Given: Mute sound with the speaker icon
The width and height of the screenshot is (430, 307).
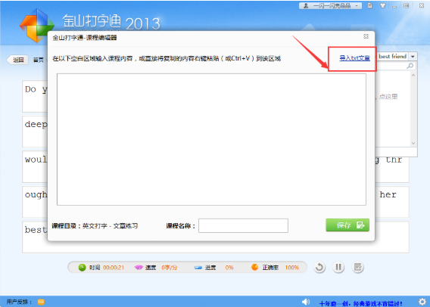Looking at the screenshot, I should pos(306,302).
